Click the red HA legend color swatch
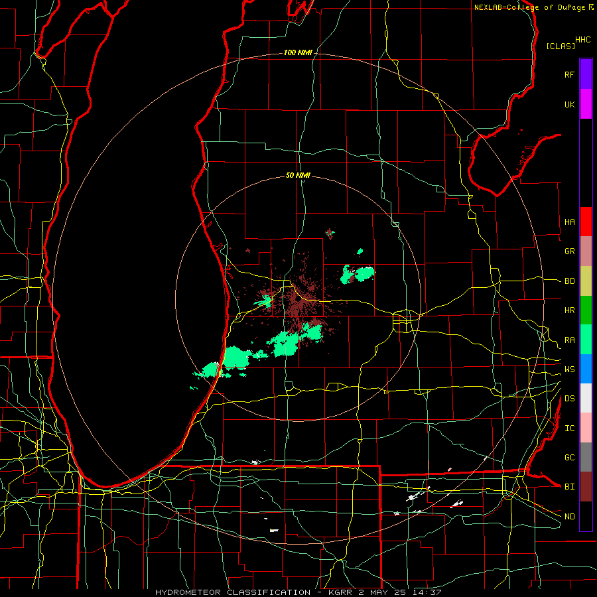The width and height of the screenshot is (597, 597). (586, 222)
